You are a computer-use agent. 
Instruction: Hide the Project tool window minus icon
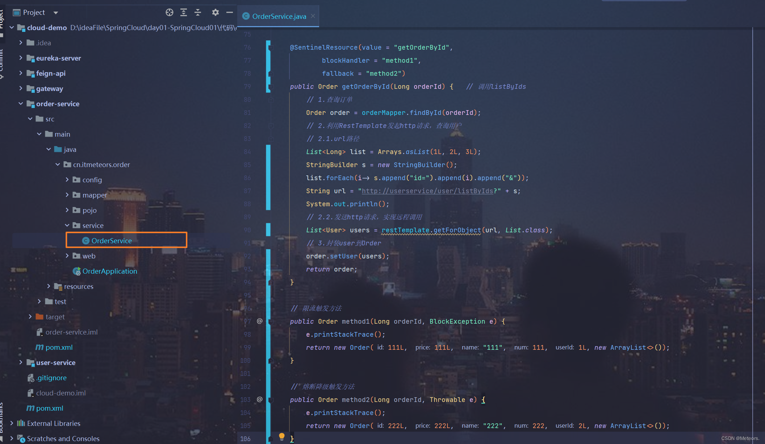pos(229,12)
